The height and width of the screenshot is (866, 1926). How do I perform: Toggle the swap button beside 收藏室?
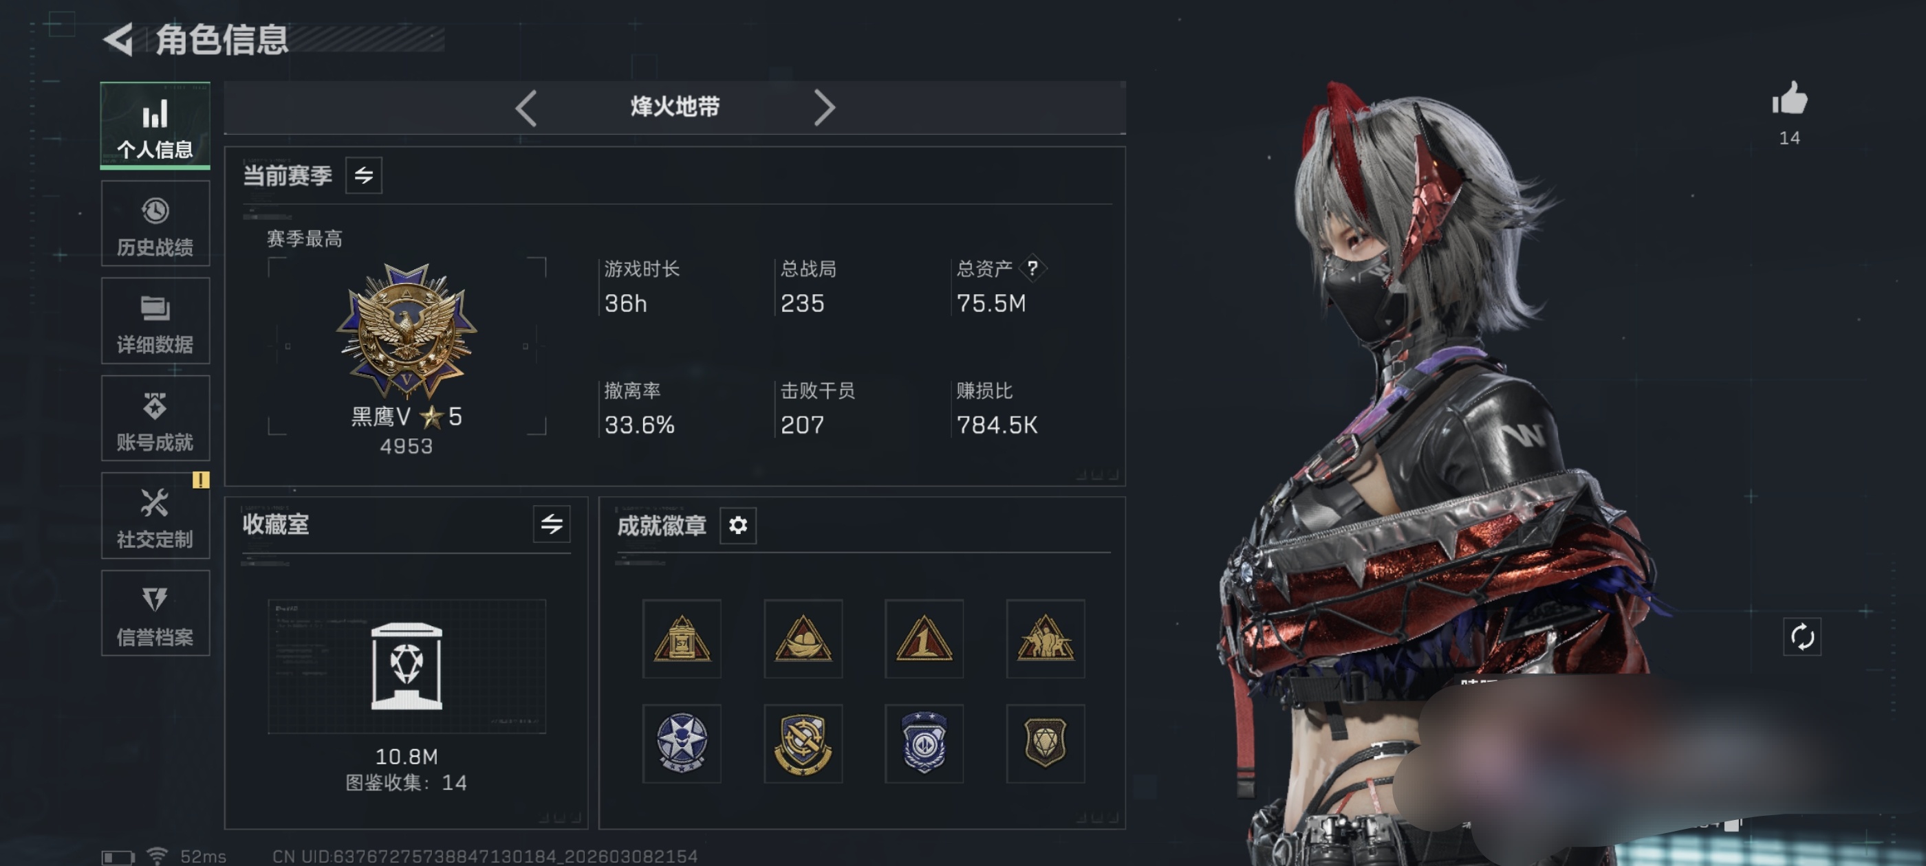click(x=552, y=524)
